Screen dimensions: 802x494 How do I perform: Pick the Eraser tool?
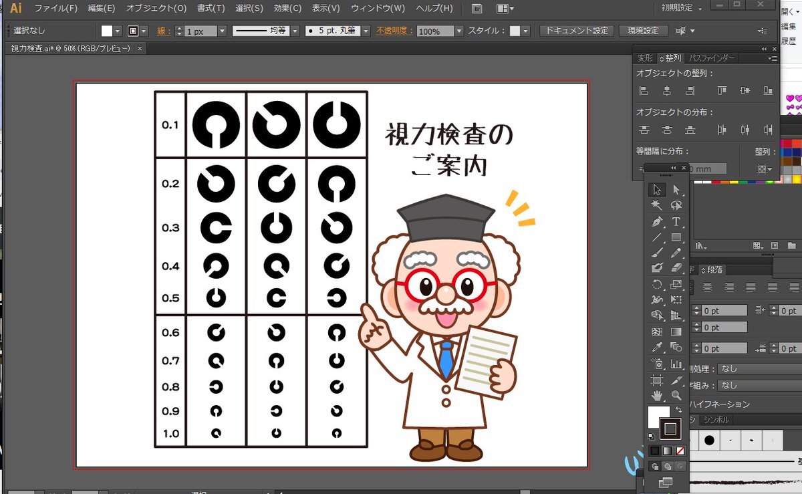click(676, 268)
